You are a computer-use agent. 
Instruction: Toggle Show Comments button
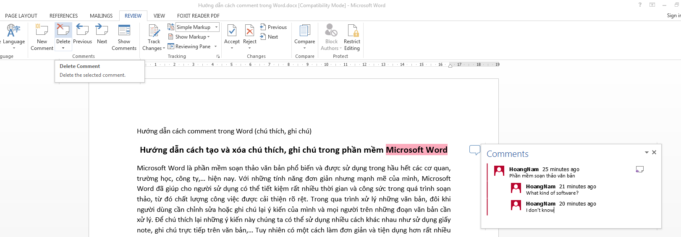click(x=124, y=31)
